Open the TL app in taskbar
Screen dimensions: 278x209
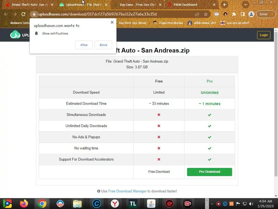click(133, 204)
